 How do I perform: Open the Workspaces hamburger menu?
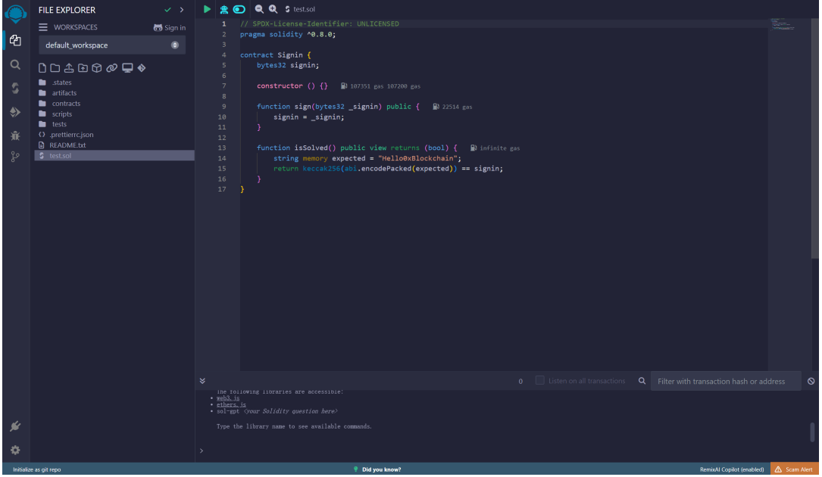tap(43, 27)
